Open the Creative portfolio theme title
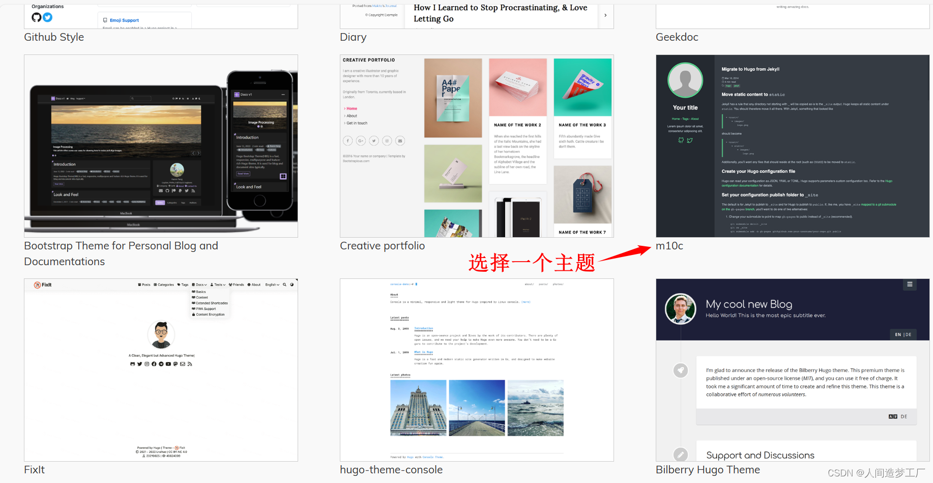Screen dimensions: 933x483 pyautogui.click(x=382, y=246)
